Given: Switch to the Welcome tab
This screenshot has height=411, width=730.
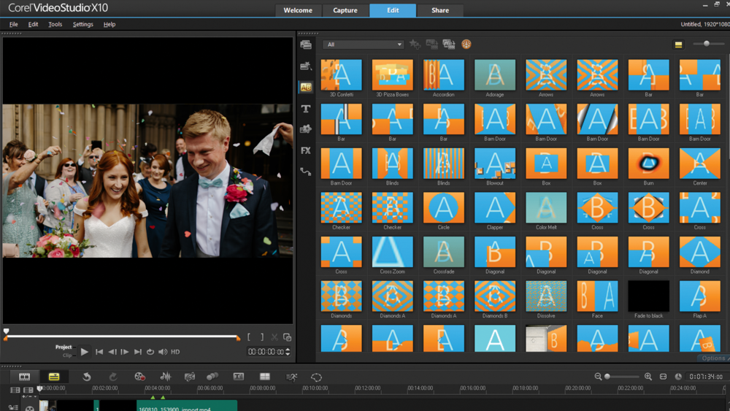Looking at the screenshot, I should point(298,10).
